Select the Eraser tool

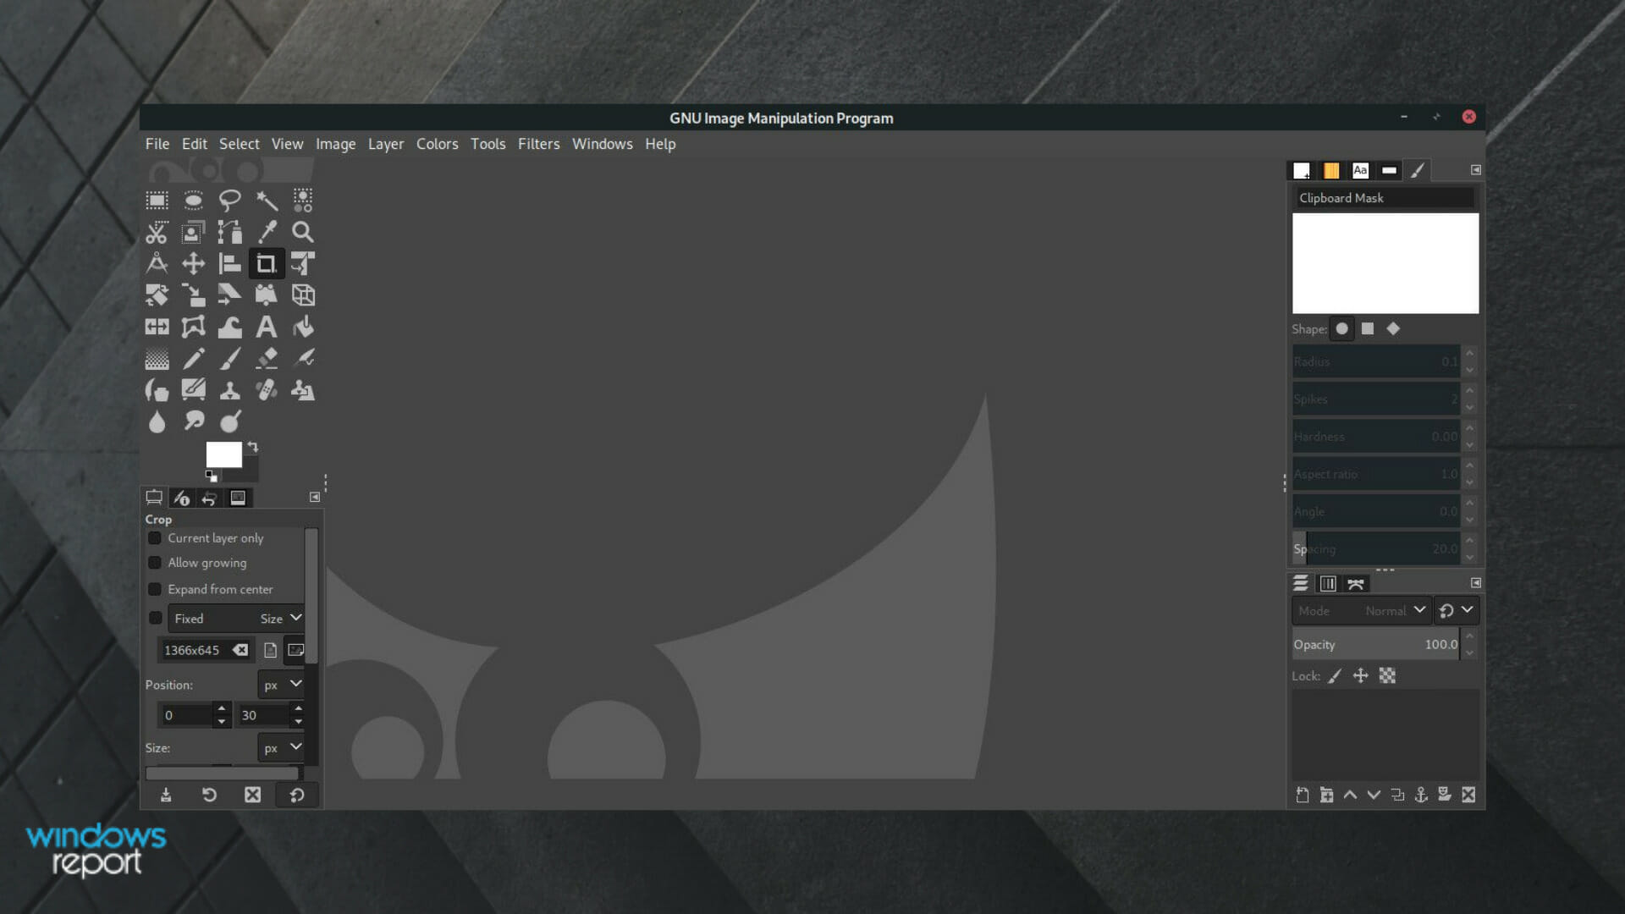pyautogui.click(x=267, y=359)
